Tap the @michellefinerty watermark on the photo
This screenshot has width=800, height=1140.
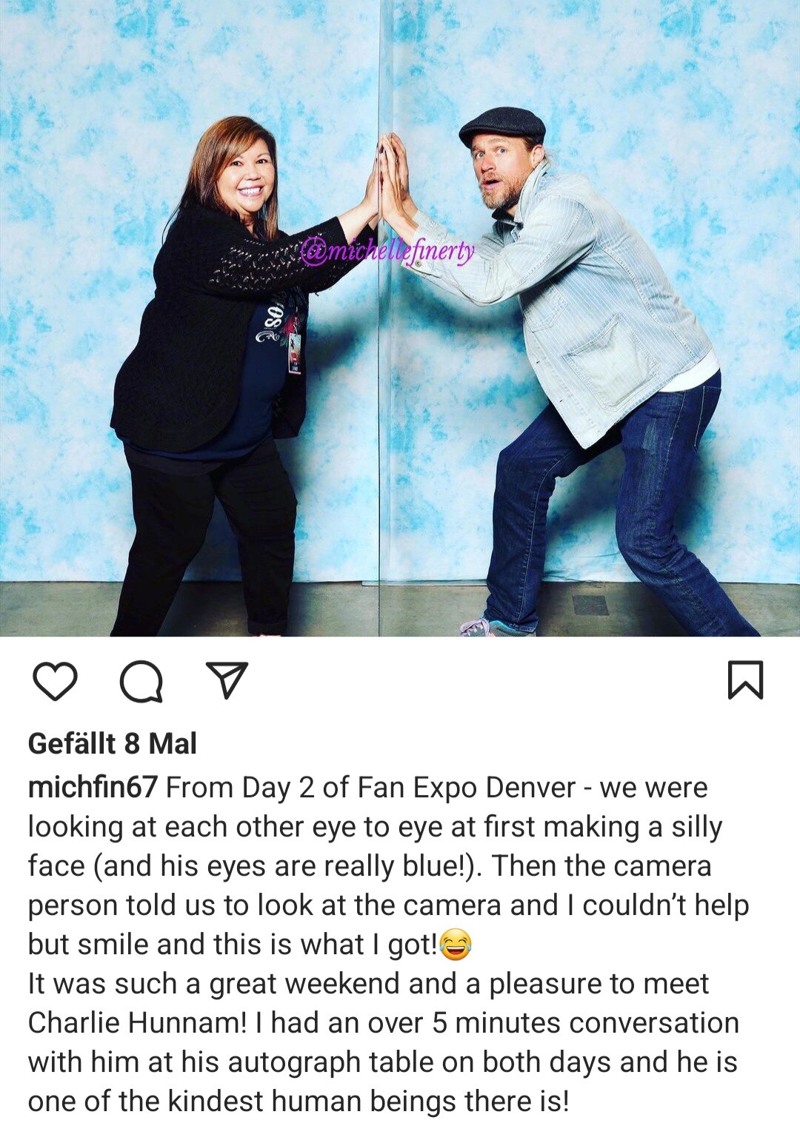pos(387,252)
